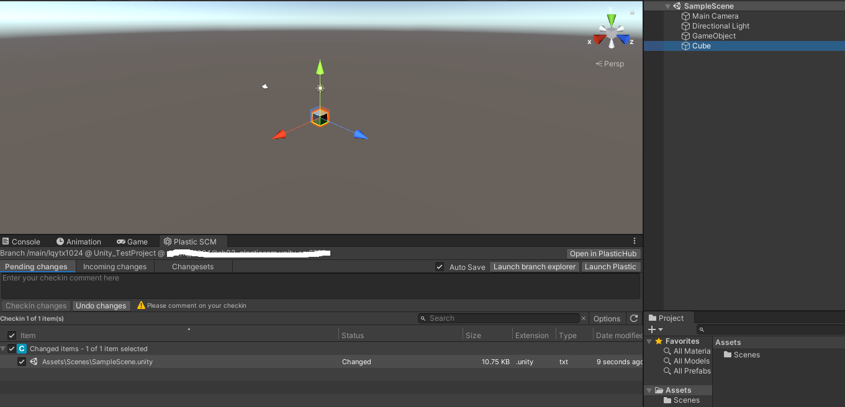Click Open in PlasticHub

tap(603, 253)
